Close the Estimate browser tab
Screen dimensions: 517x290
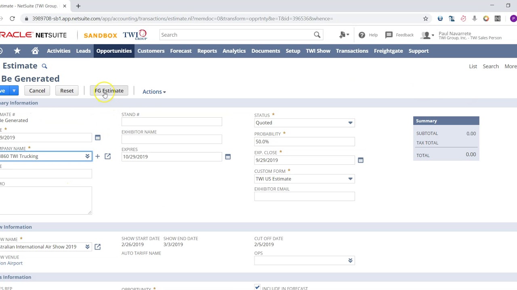point(65,6)
